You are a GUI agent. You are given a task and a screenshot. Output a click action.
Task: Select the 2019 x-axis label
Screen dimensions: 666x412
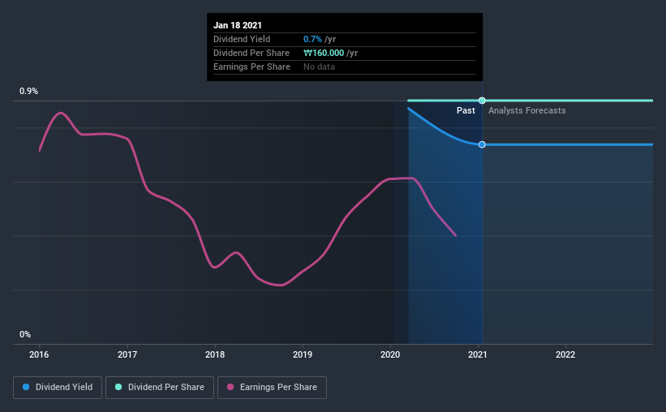303,354
